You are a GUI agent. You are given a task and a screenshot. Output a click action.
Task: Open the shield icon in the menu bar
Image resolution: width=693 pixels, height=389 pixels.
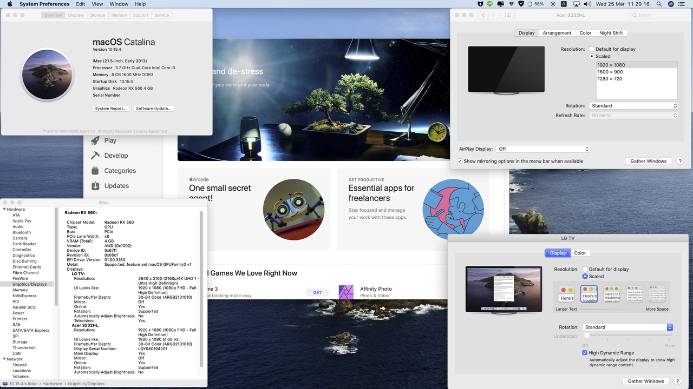coord(521,4)
